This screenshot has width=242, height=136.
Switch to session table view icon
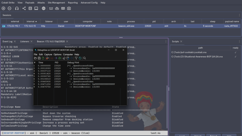[30, 8]
